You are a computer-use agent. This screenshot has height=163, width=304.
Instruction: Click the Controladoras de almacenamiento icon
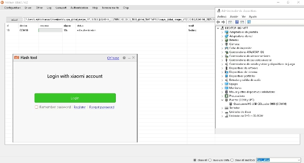pos(227,56)
